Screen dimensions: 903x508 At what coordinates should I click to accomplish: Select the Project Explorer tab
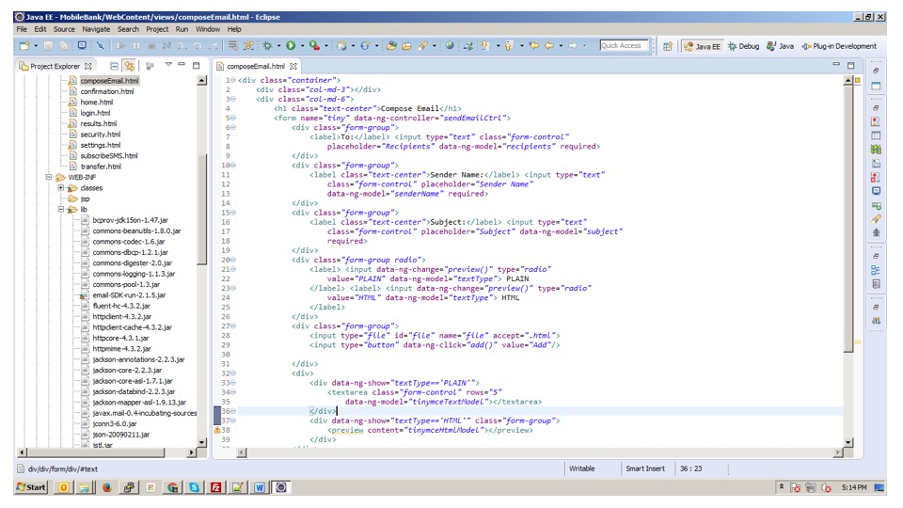55,66
